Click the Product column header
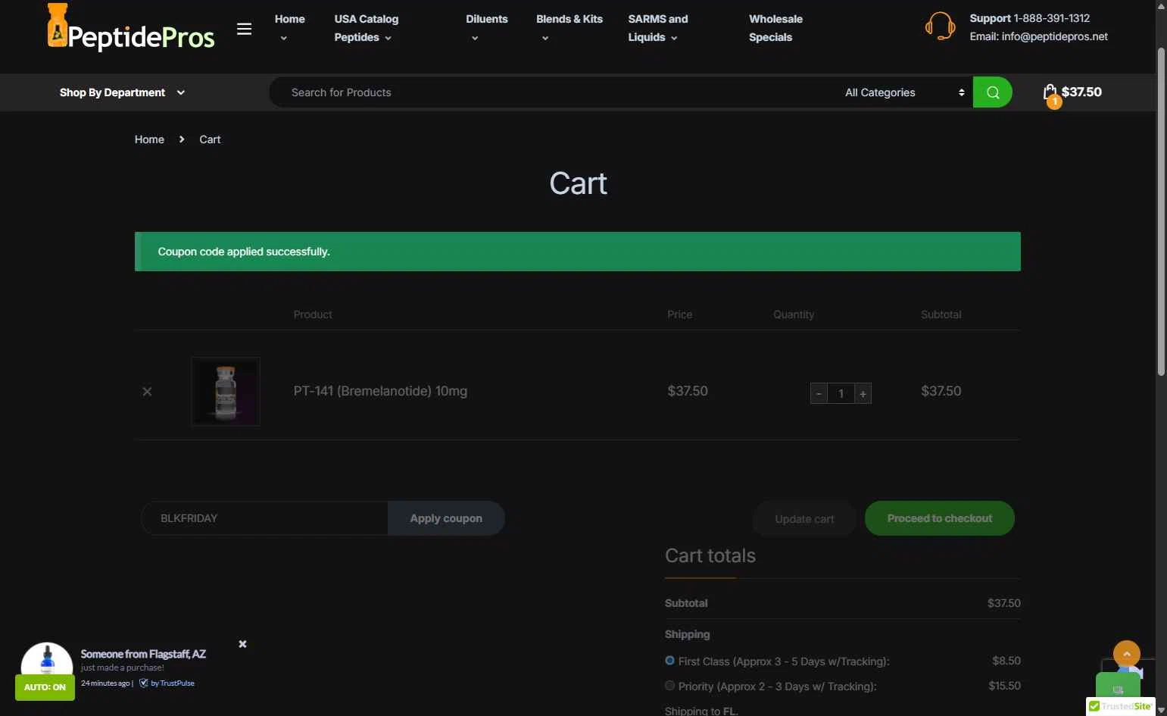 (313, 314)
